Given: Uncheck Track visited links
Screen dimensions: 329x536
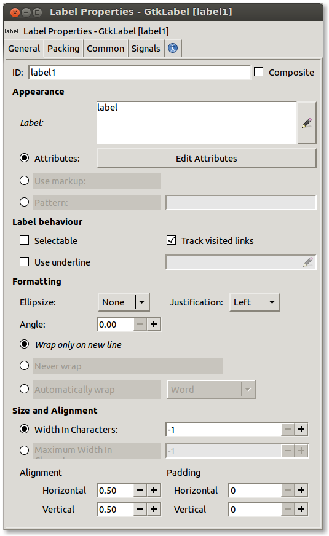Looking at the screenshot, I should 172,240.
